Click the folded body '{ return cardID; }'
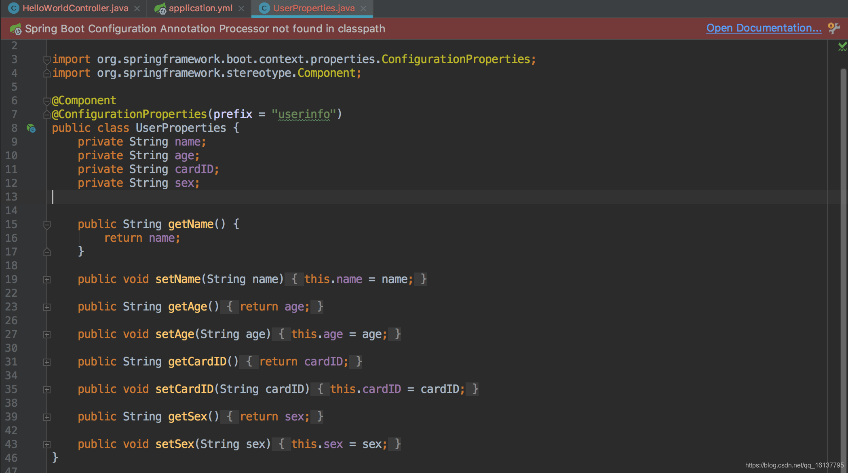 pyautogui.click(x=301, y=362)
